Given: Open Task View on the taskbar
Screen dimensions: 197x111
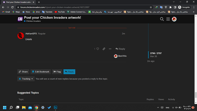Looking at the screenshot, I should 17,108.
